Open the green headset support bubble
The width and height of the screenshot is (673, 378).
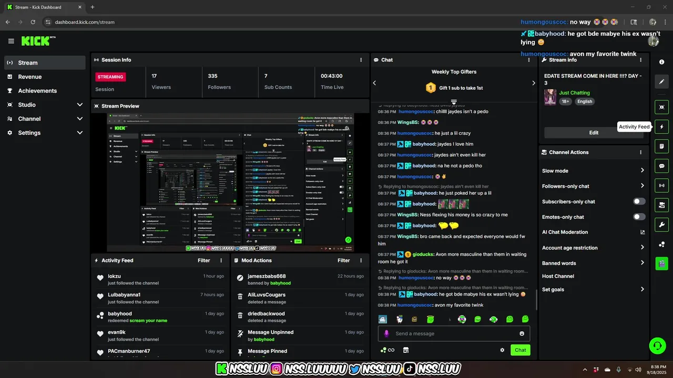(x=657, y=345)
